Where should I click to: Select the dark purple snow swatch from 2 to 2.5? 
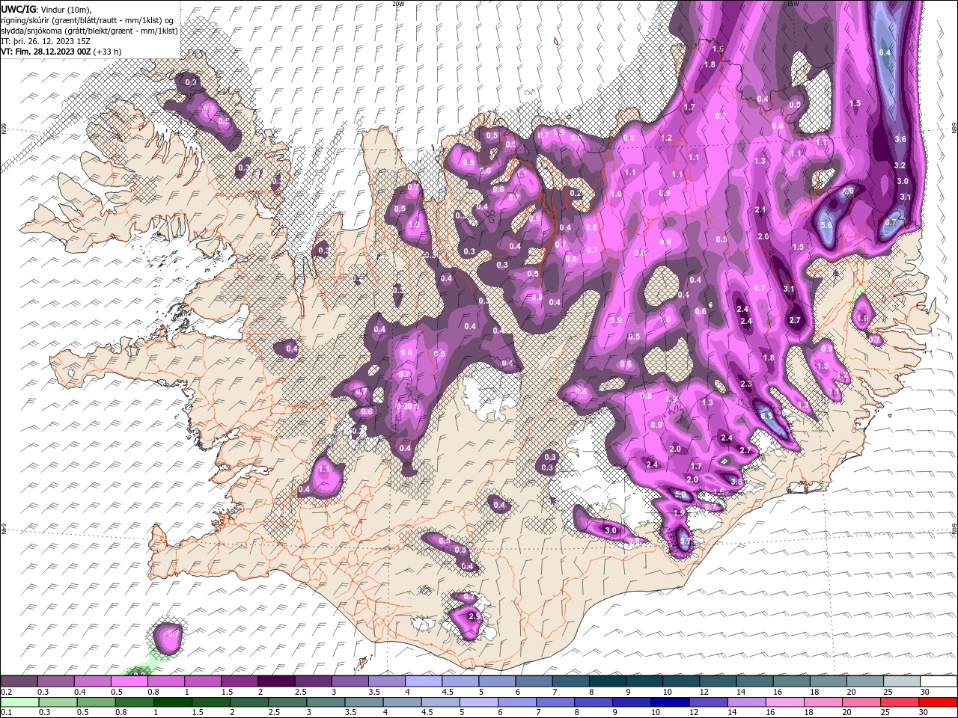(x=276, y=681)
